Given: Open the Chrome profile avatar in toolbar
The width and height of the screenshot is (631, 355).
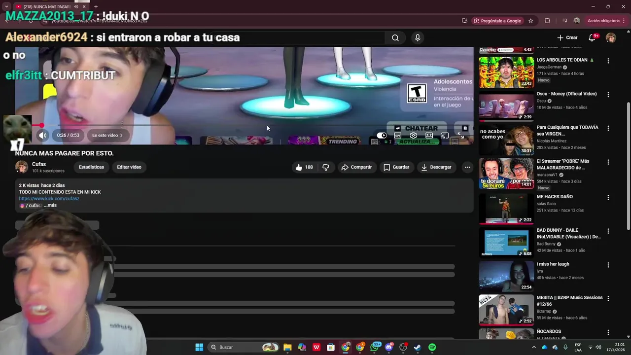Looking at the screenshot, I should tap(576, 21).
